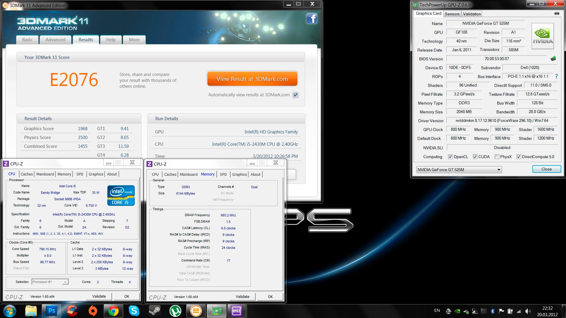Open SPD tab in right CPU-Z window
This screenshot has width=566, height=318.
tap(223, 174)
